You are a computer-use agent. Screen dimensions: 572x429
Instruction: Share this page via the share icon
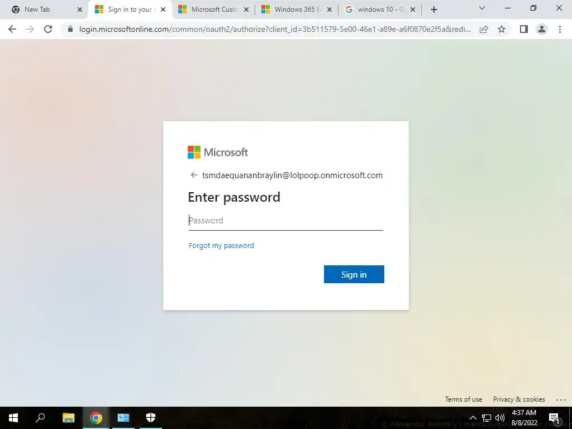coord(484,29)
